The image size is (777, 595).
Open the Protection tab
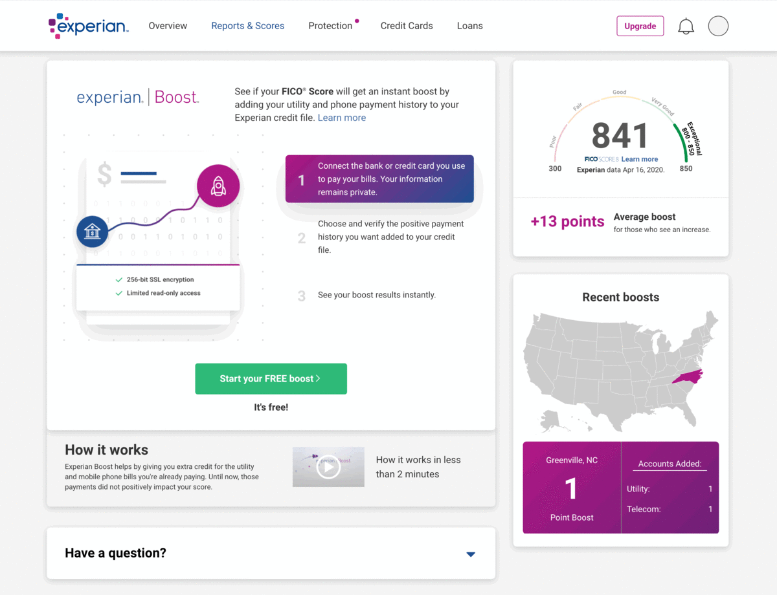click(330, 26)
